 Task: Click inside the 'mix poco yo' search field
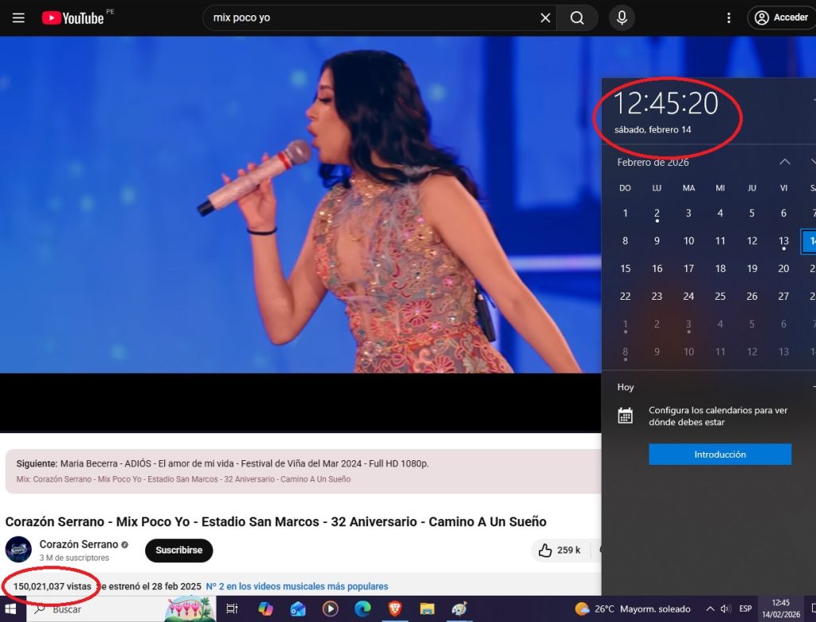(x=367, y=18)
